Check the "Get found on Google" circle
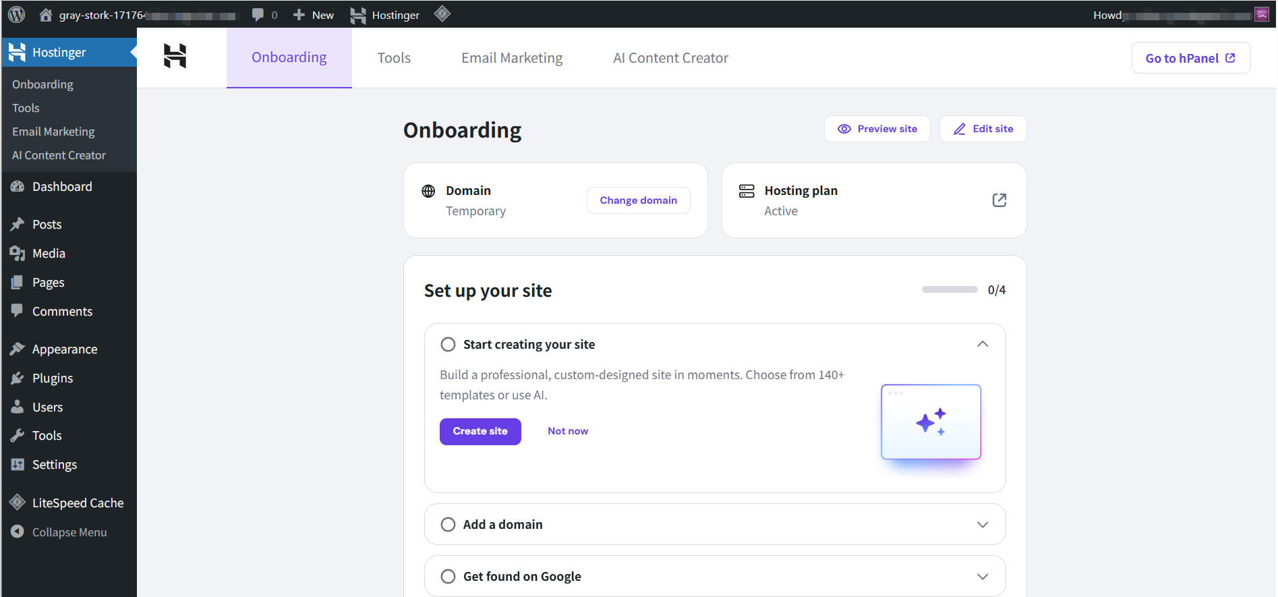 click(448, 577)
